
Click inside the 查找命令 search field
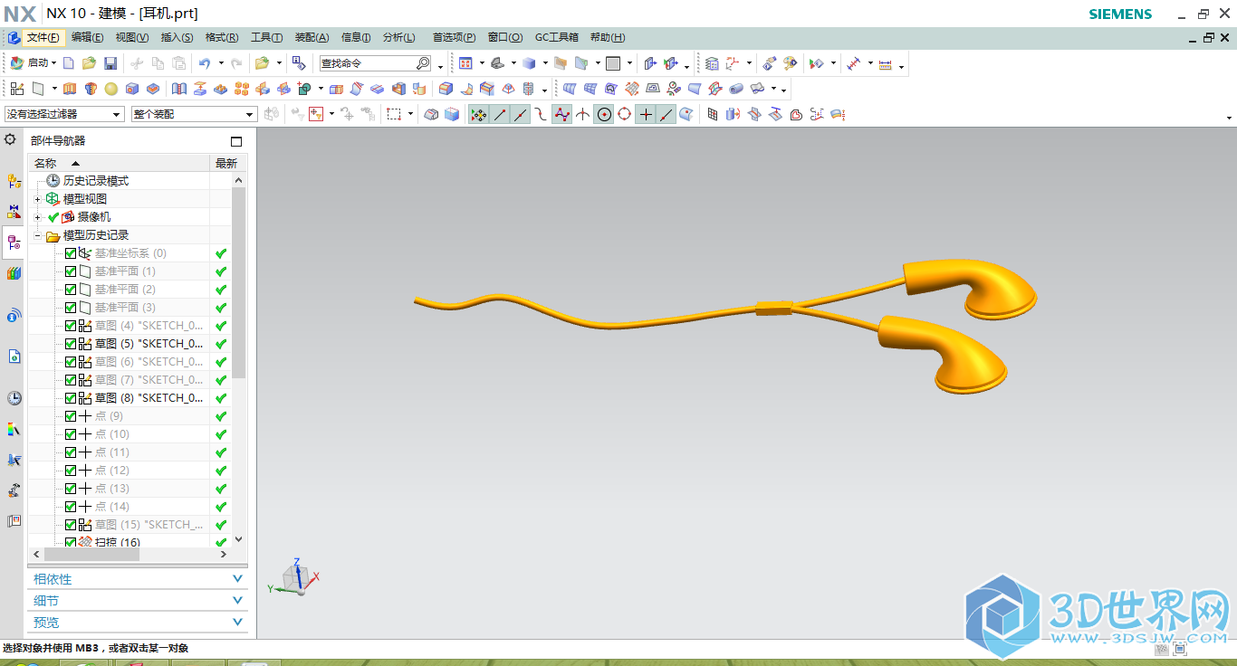(x=367, y=63)
